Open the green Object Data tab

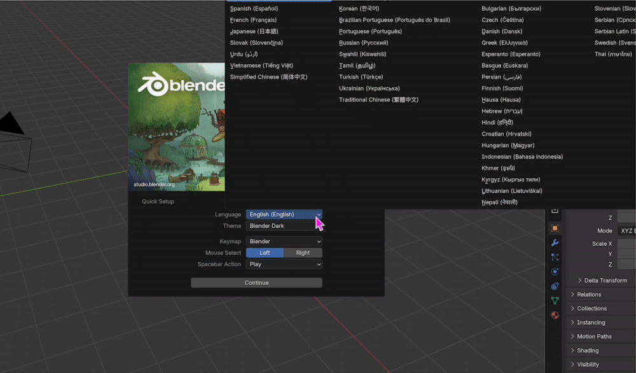click(555, 300)
